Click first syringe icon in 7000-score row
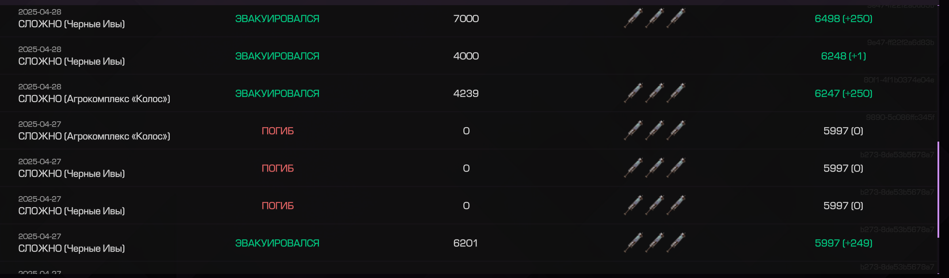This screenshot has height=278, width=949. pos(633,18)
